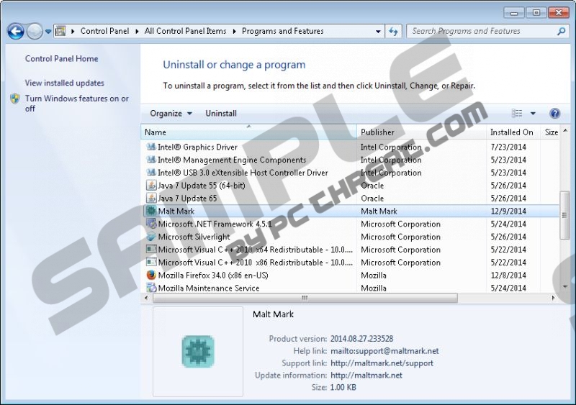The image size is (576, 405).
Task: Click the Back navigation arrow button
Action: (16, 31)
